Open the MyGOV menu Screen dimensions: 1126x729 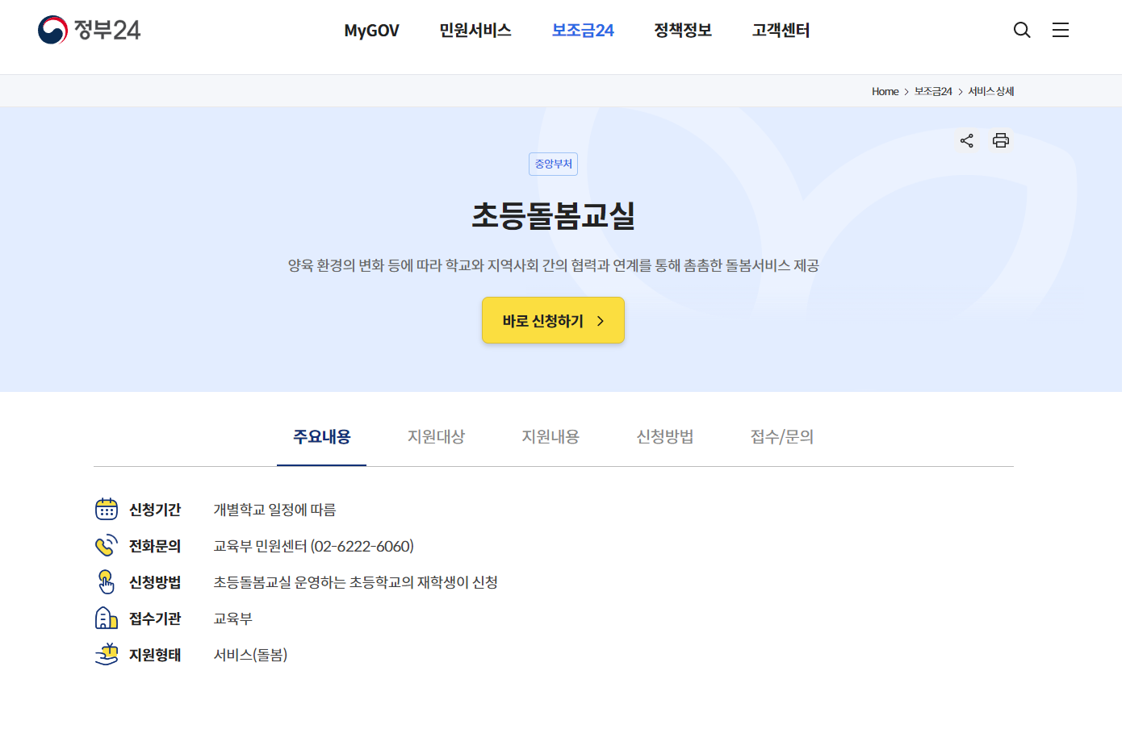click(371, 30)
